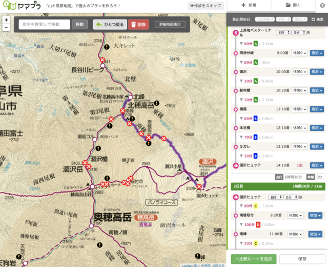Open the 開く tab
Viewport: 328px width, 267px height.
tap(293, 5)
